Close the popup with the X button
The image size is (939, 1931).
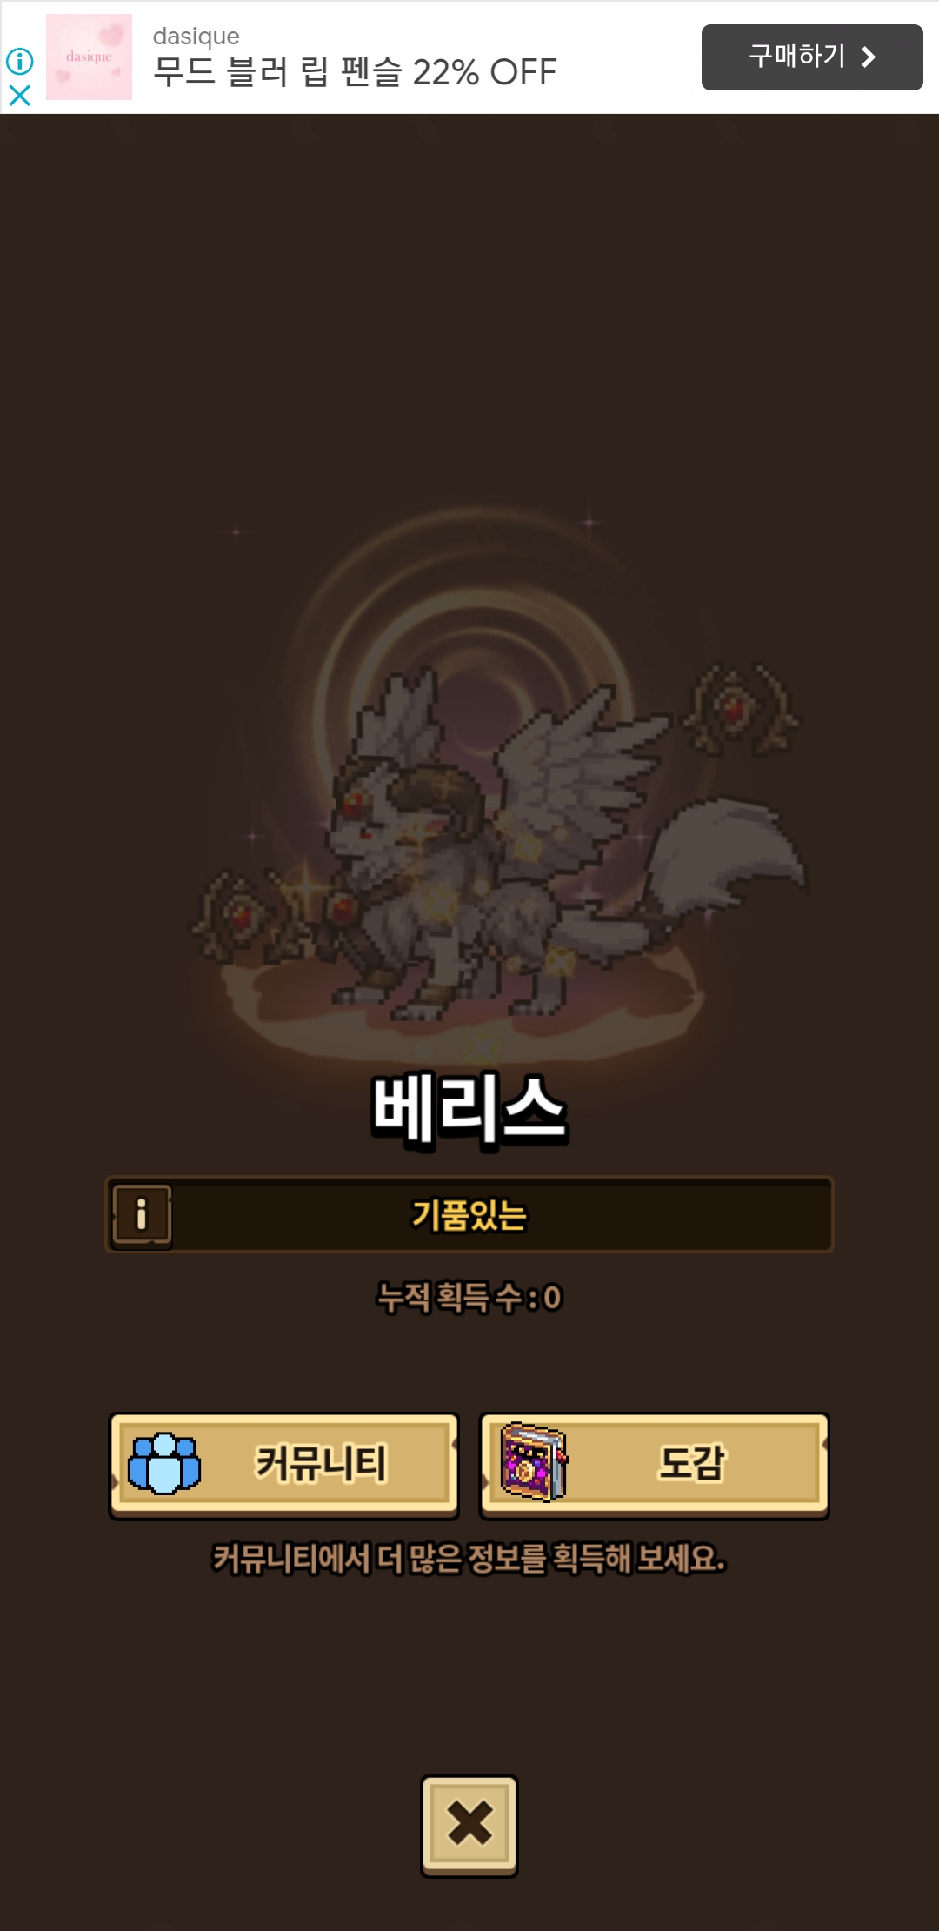(469, 1826)
